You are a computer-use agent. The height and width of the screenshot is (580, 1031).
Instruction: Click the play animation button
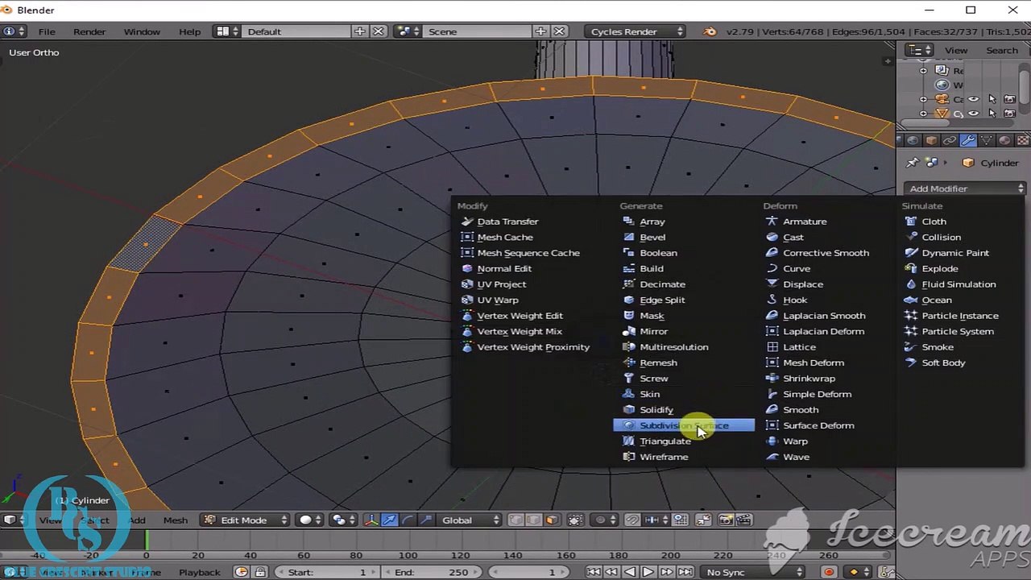(x=648, y=572)
